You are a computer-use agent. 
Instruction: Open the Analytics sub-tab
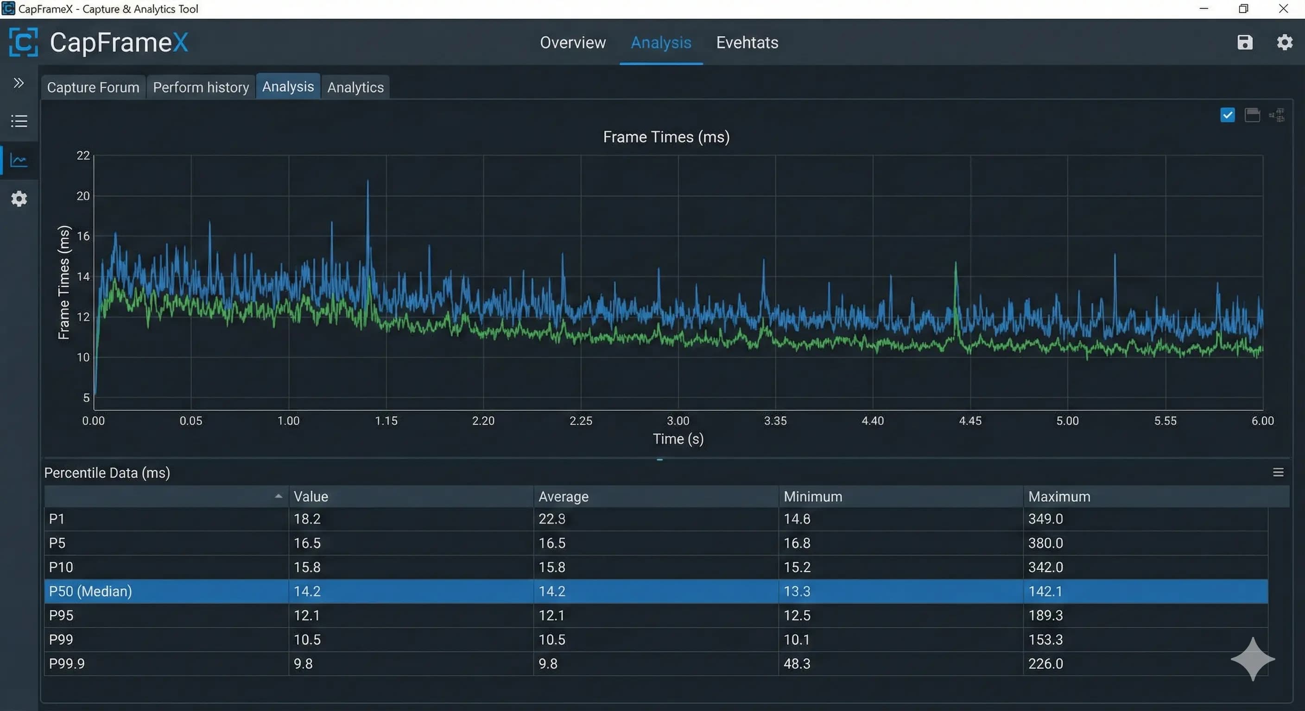pos(355,87)
